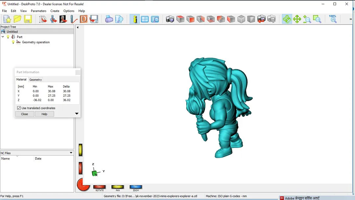Open the View menu

point(23,11)
